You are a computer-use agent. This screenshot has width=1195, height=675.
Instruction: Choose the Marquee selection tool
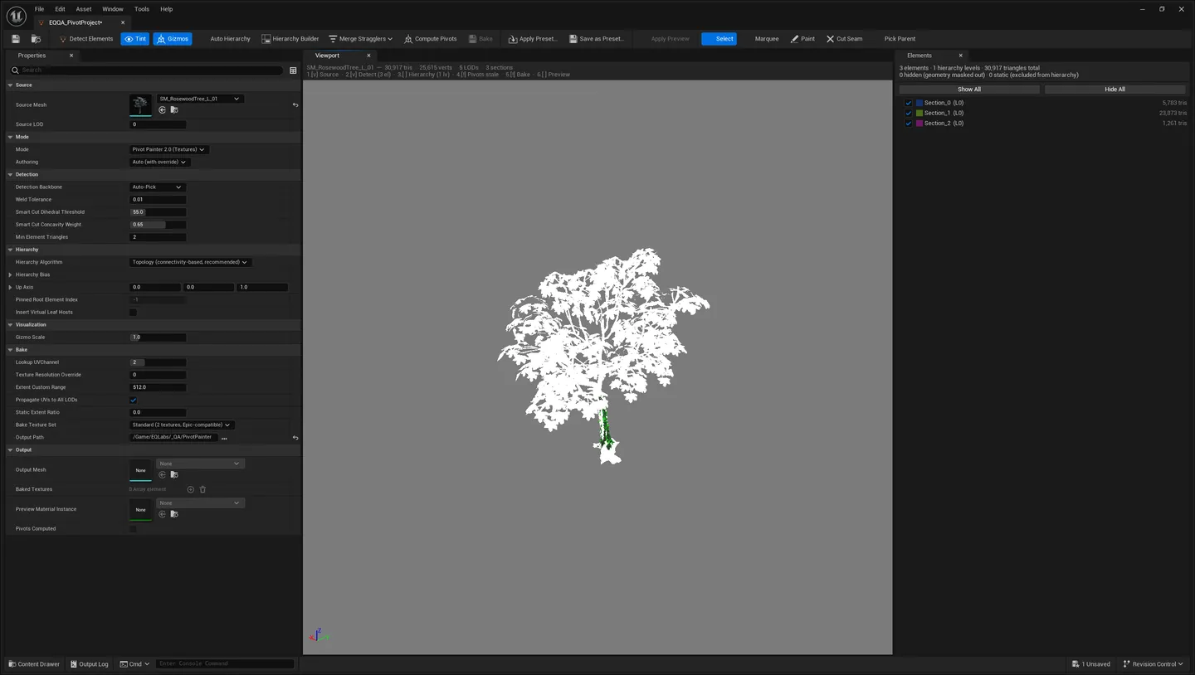[767, 39]
